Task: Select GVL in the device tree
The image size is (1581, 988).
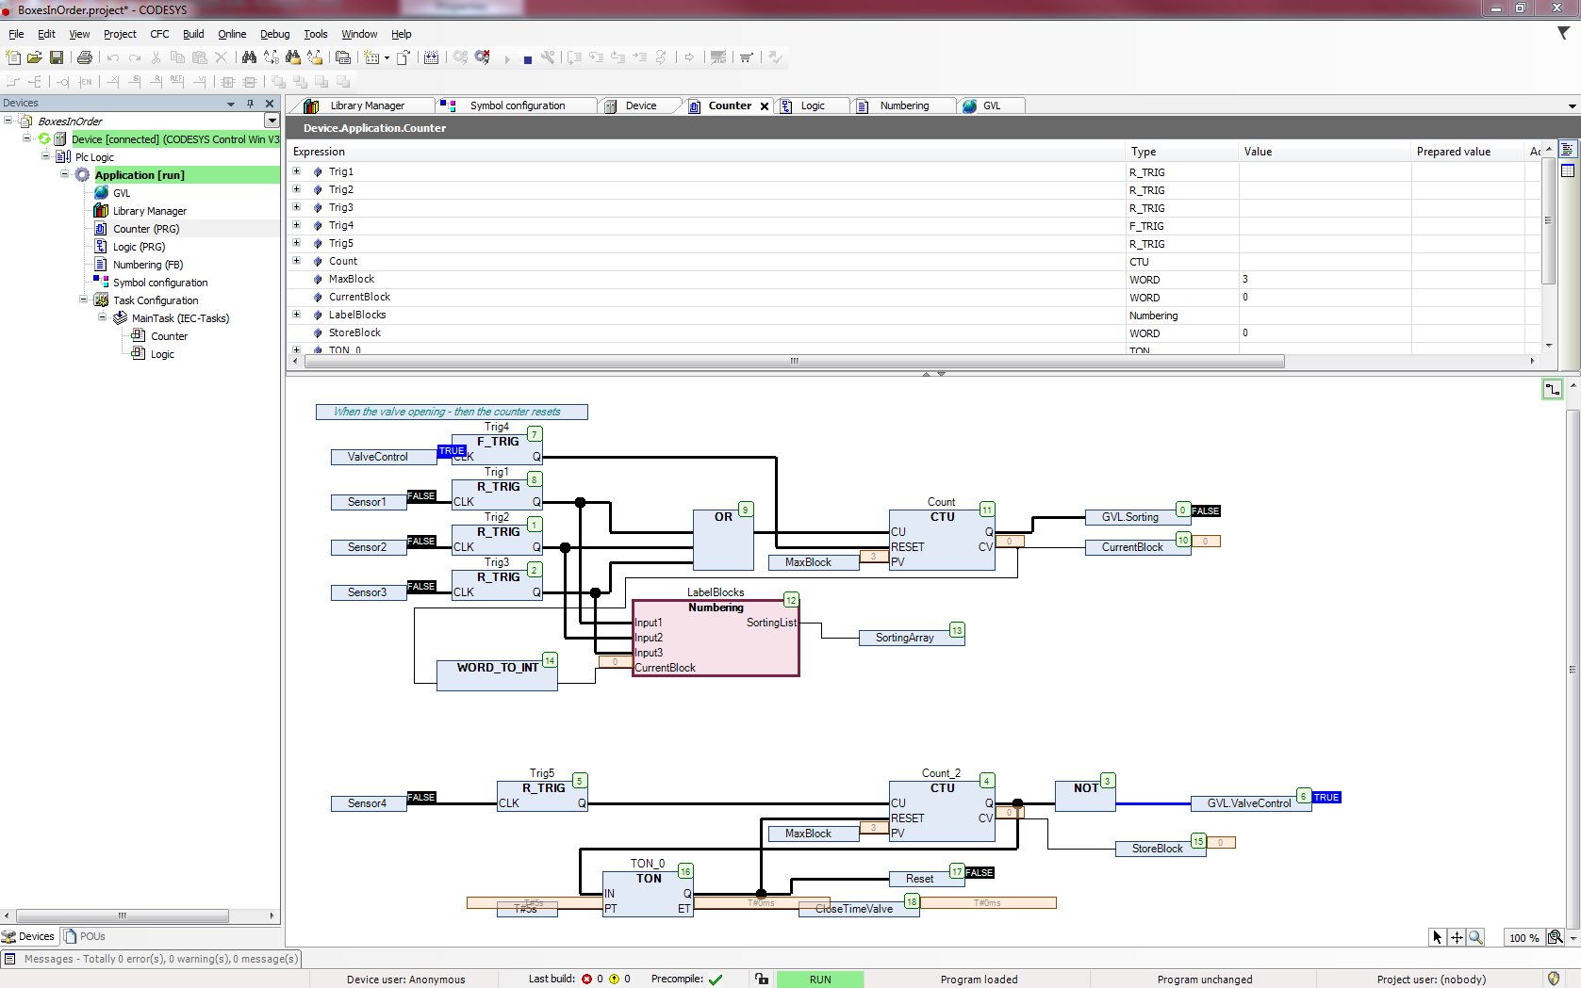Action: coord(122,193)
